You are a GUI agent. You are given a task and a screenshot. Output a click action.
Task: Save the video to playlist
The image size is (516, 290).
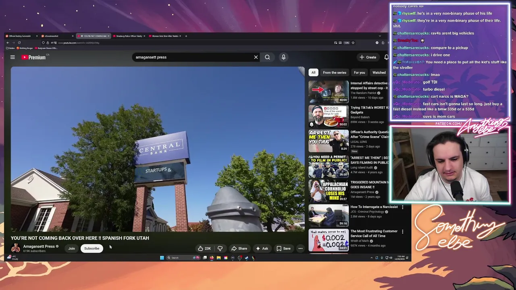click(x=283, y=249)
